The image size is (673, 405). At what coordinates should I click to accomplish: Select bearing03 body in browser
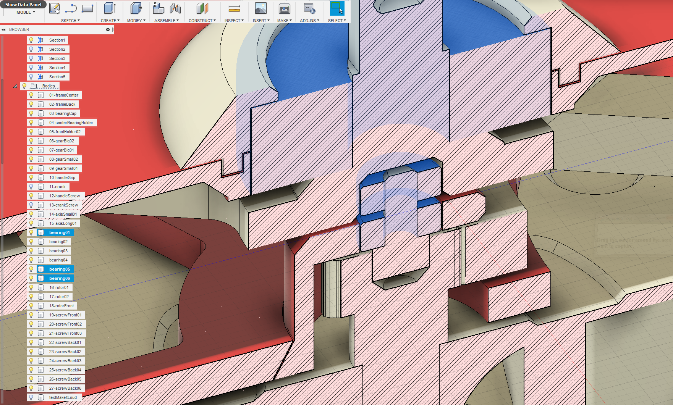(x=58, y=251)
